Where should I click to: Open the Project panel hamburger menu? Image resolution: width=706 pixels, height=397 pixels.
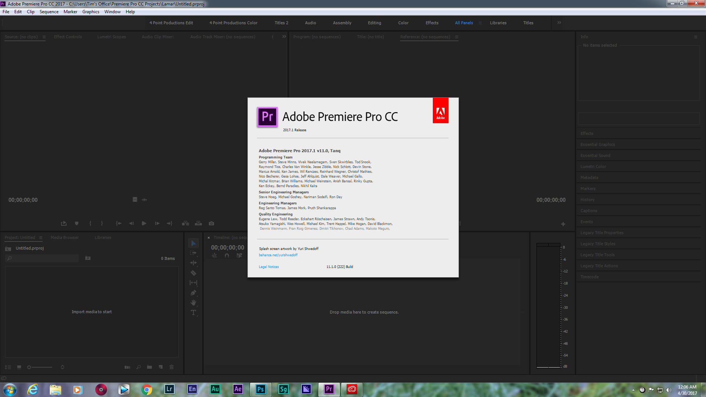pos(41,237)
